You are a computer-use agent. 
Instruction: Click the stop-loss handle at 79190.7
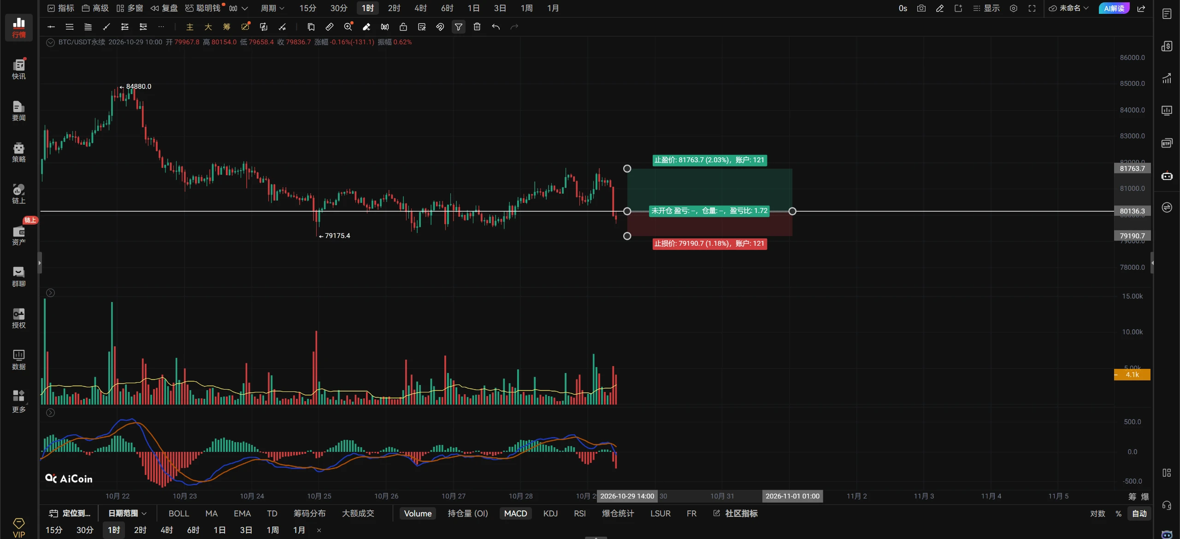[x=627, y=236]
